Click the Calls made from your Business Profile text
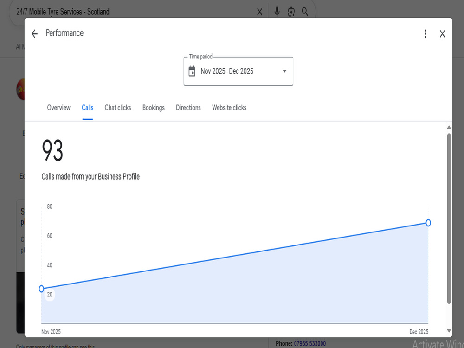 click(90, 177)
